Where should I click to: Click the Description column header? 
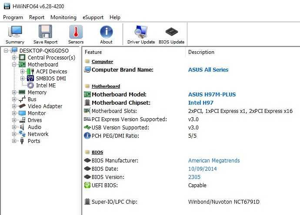[x=201, y=52]
